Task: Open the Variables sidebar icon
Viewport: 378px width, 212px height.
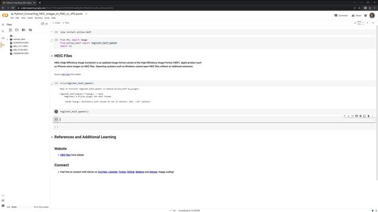Action: pyautogui.click(x=3, y=38)
